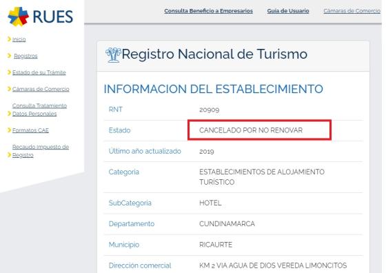Click the Estado field label
The width and height of the screenshot is (386, 273).
click(120, 130)
